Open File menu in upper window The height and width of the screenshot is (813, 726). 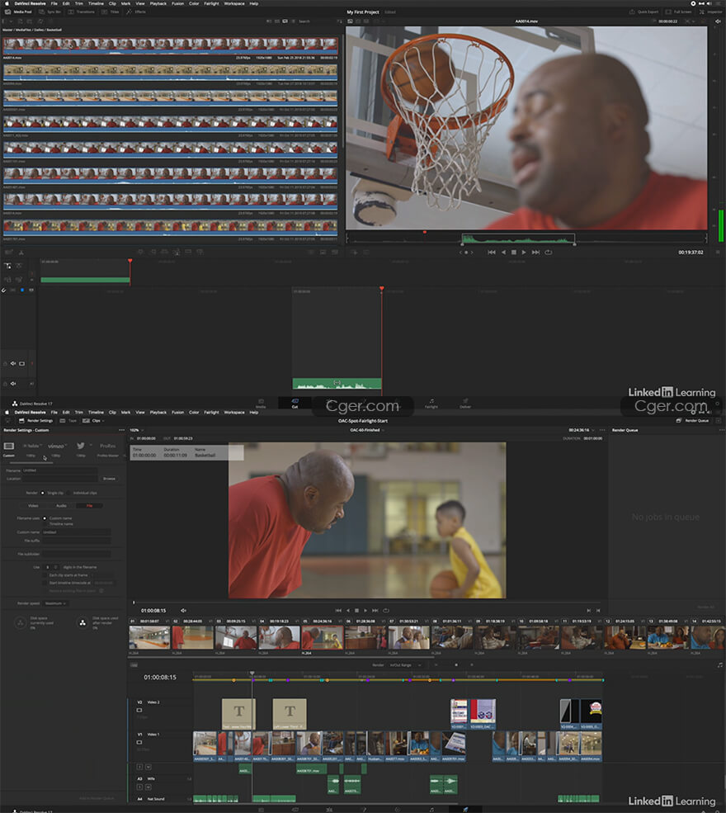click(x=54, y=3)
